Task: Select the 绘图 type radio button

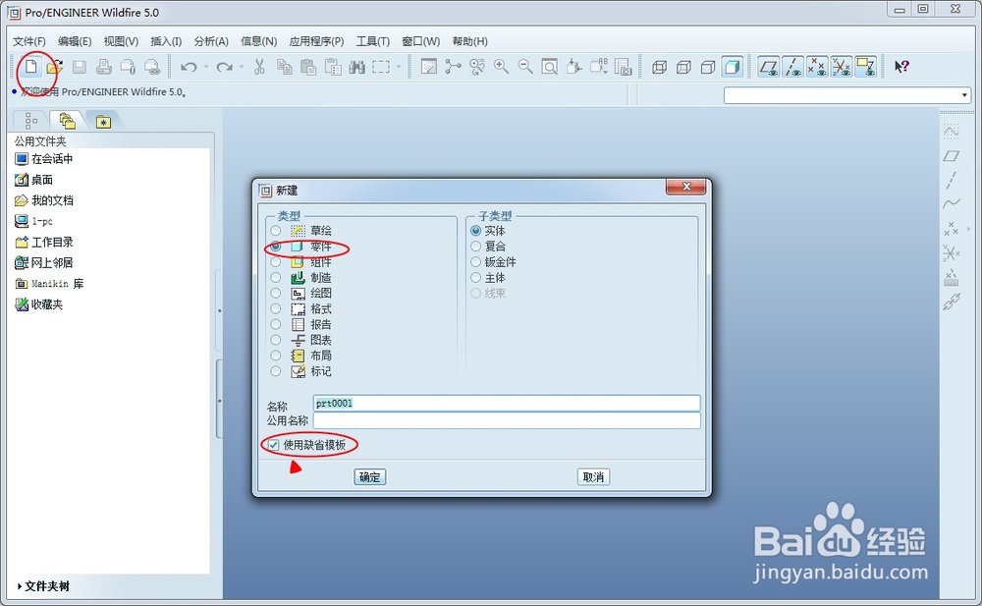Action: coord(276,294)
